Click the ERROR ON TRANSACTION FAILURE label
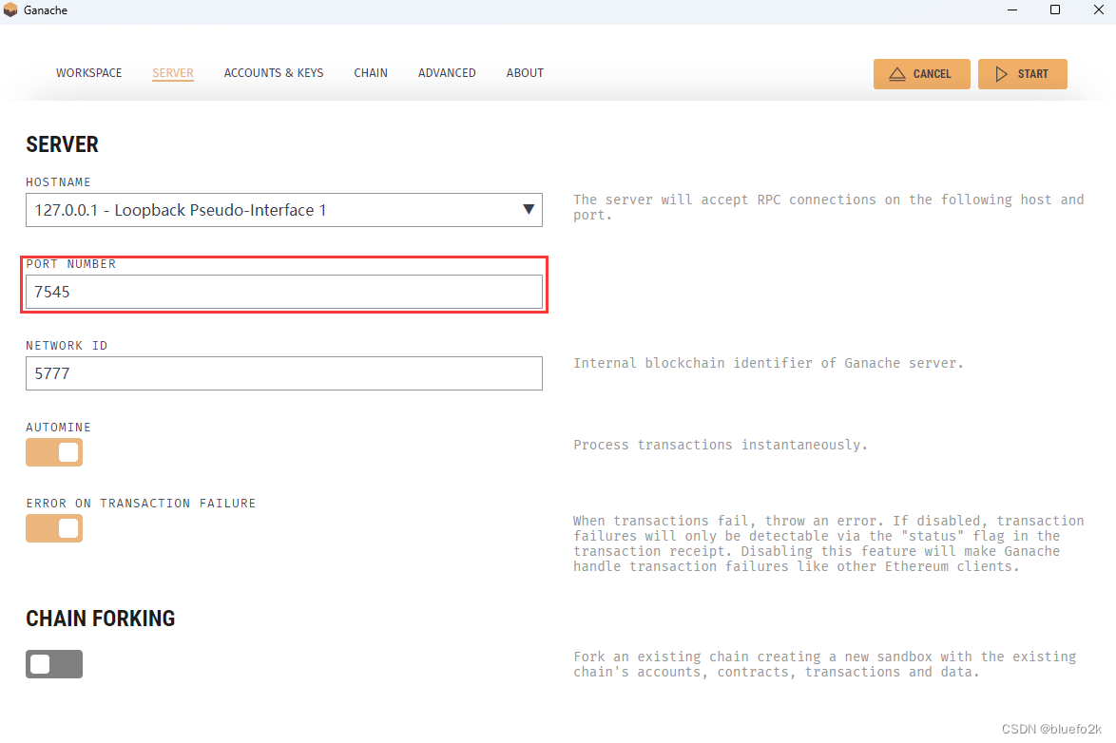The width and height of the screenshot is (1116, 743). pos(141,504)
